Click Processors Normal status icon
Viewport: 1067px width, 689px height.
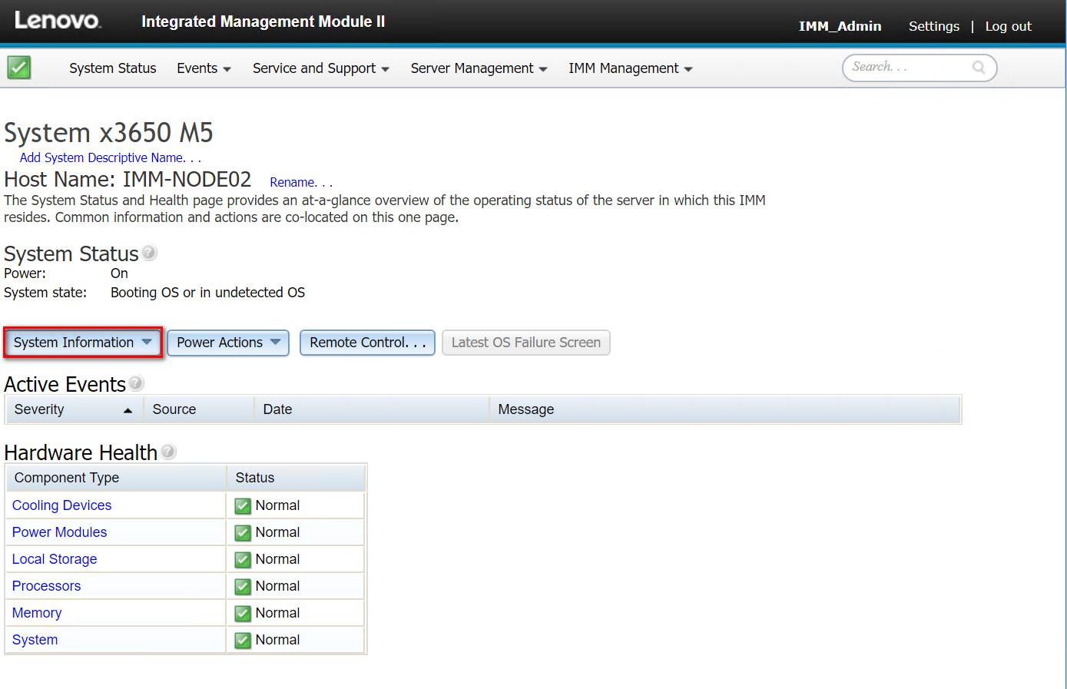pos(243,587)
